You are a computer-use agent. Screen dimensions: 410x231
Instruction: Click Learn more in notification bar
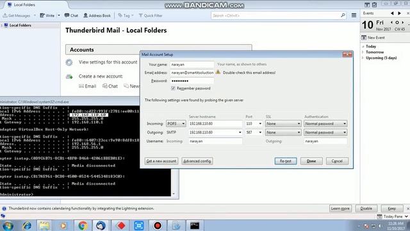click(x=340, y=209)
